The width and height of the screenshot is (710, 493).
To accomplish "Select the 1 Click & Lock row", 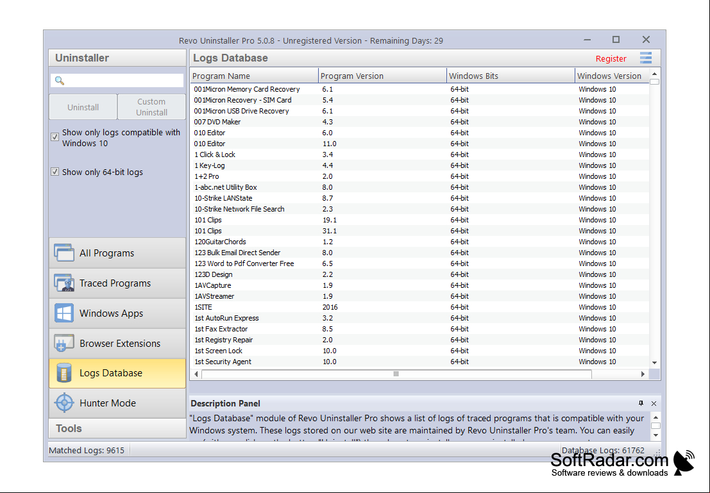I will pos(419,155).
